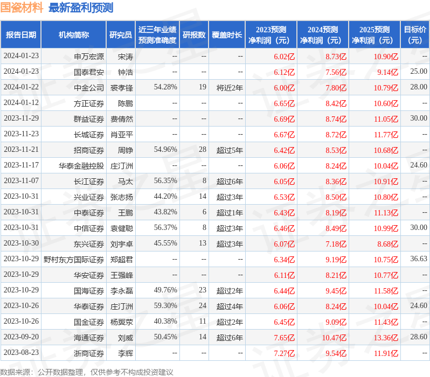Click the 研报数 column header
The height and width of the screenshot is (377, 430).
coord(194,35)
